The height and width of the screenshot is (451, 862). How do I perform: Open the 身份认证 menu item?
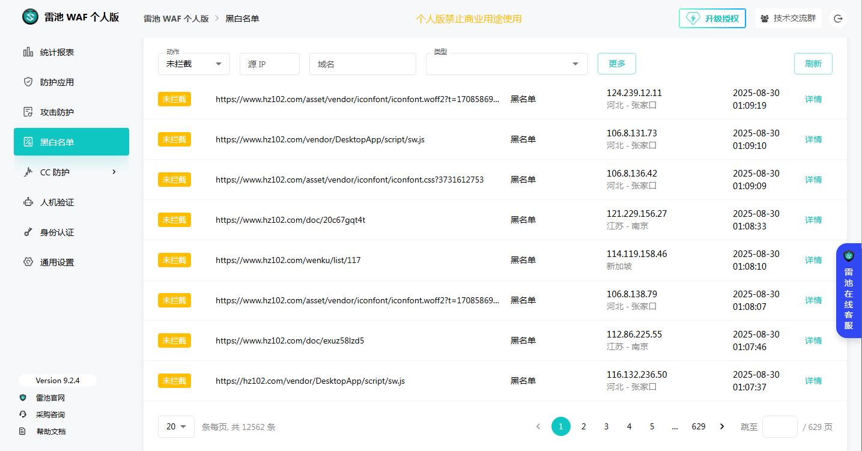tap(71, 232)
